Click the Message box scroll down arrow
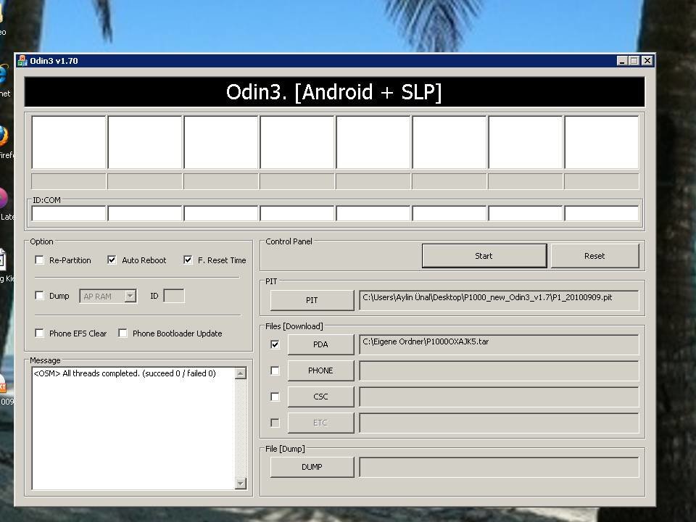Viewport: 696px width, 522px height. 241,483
